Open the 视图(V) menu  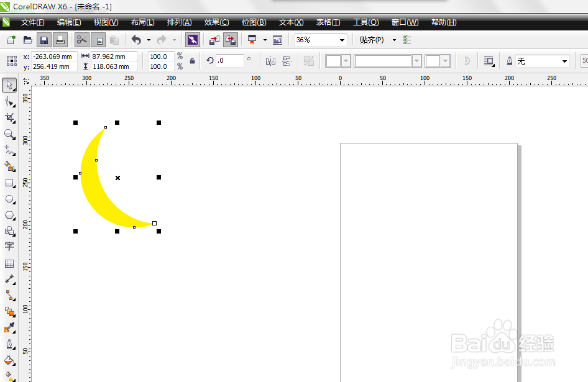(x=106, y=22)
